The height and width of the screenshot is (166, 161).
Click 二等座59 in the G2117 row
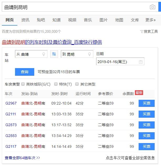[106, 146]
